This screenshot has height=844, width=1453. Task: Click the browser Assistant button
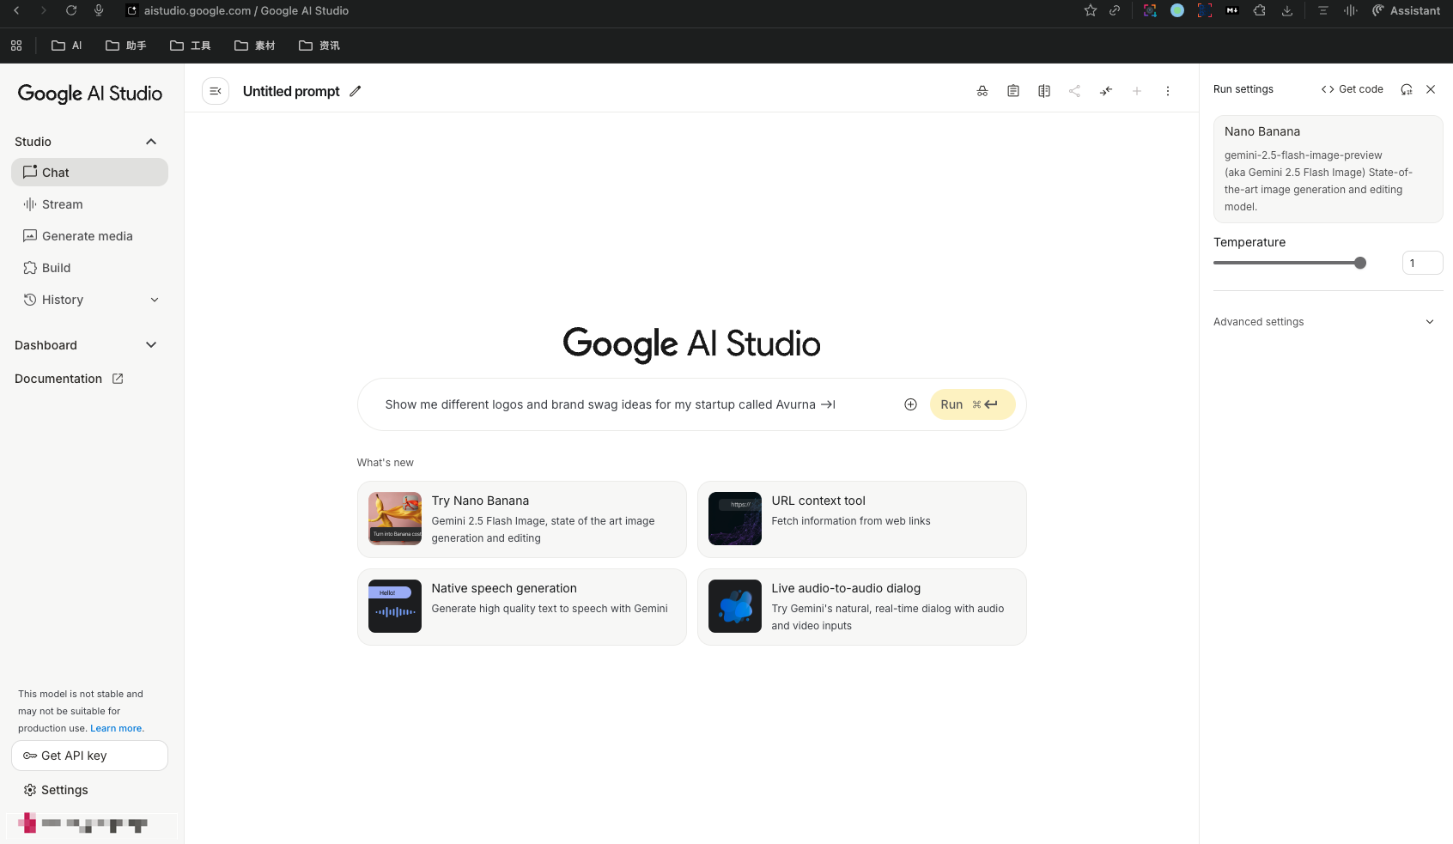click(1407, 10)
